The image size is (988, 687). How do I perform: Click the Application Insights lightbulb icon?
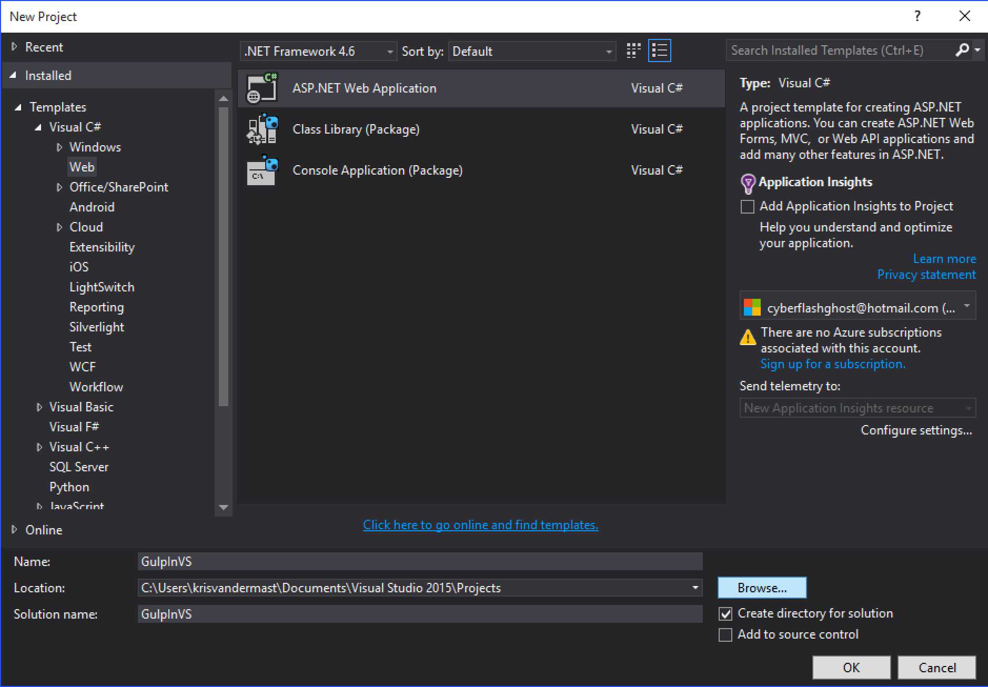coord(748,182)
